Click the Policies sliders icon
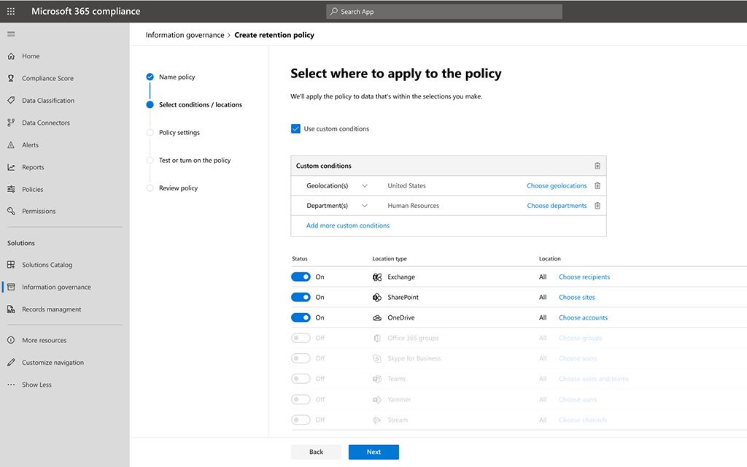Screen dimensions: 747x467 (x=11, y=189)
